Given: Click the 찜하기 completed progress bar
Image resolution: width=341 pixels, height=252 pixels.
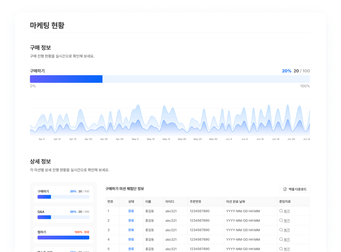Looking at the screenshot, I should pos(63,238).
